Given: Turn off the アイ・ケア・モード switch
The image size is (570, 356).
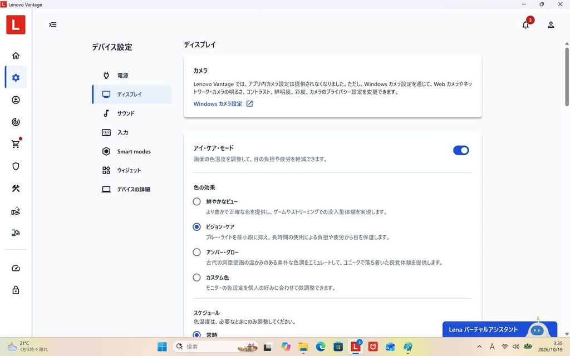Looking at the screenshot, I should [x=461, y=150].
